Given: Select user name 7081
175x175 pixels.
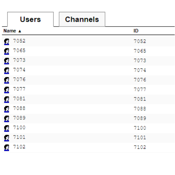Looking at the screenshot, I should click(x=19, y=99).
